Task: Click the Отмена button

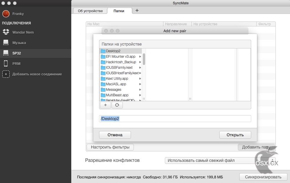Action: (115, 135)
